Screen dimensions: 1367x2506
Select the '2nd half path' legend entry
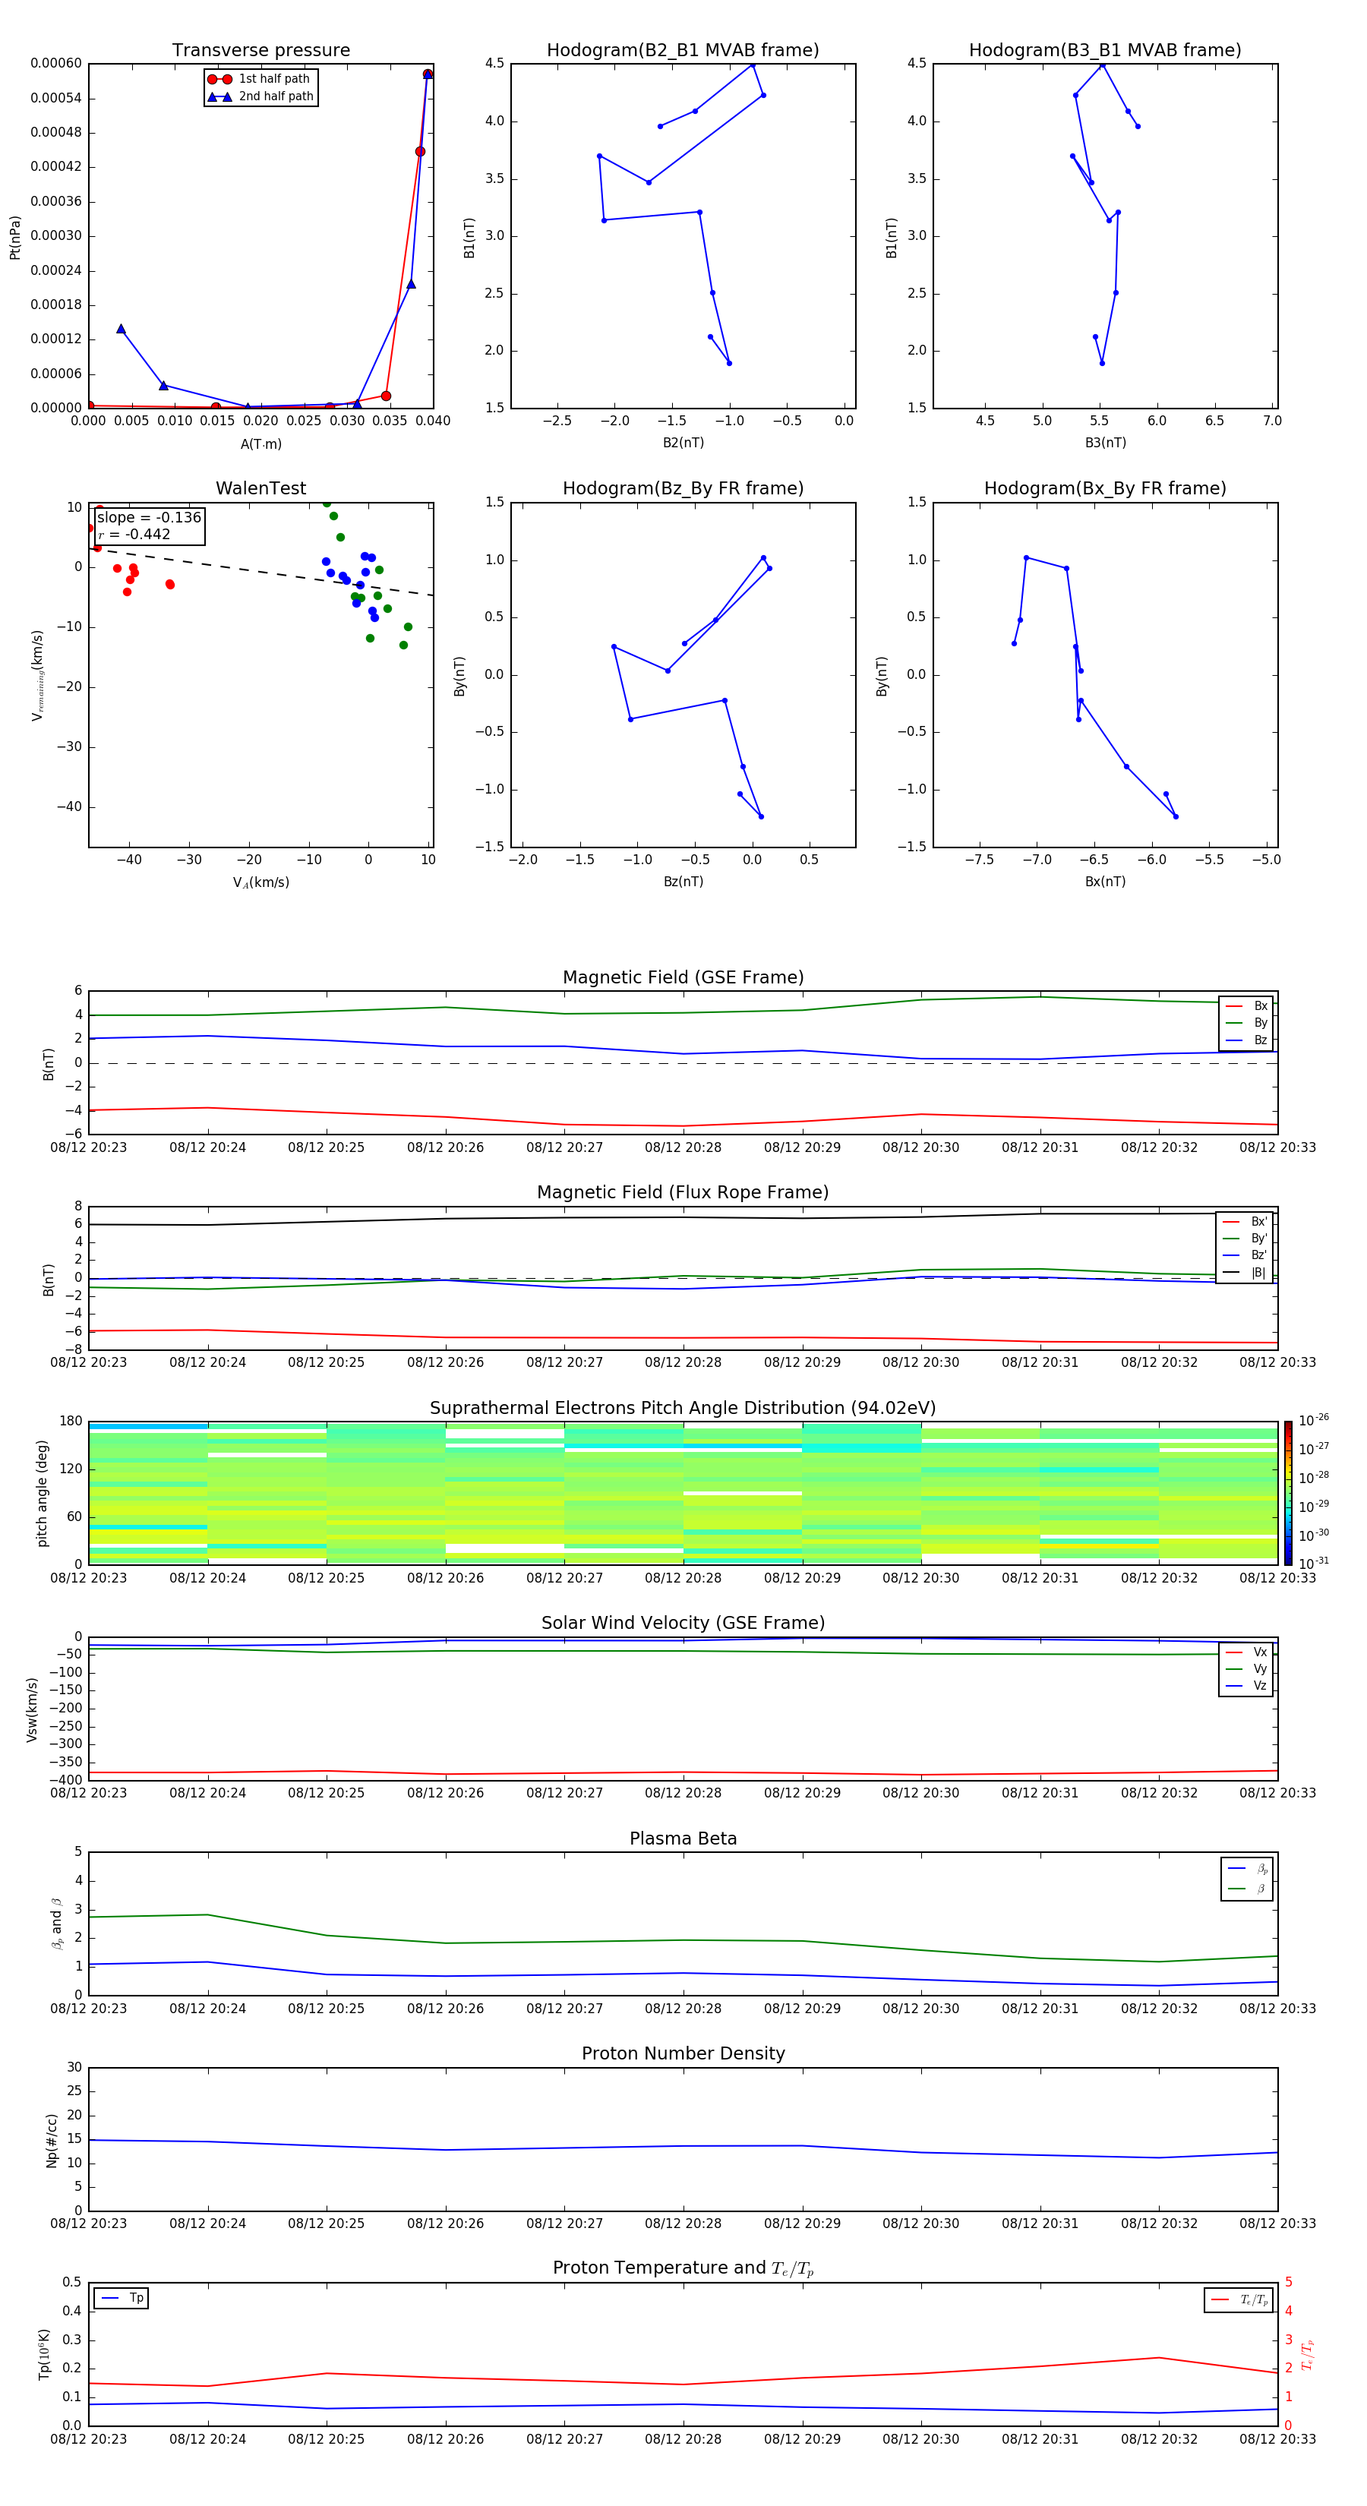coord(260,96)
